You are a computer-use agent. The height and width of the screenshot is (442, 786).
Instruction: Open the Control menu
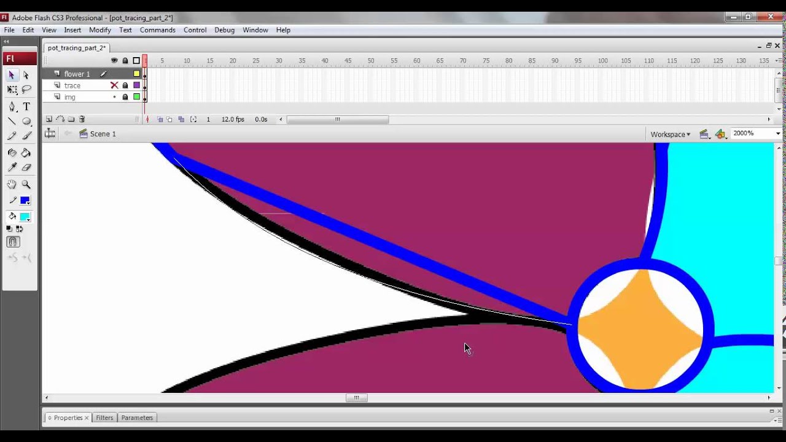point(195,29)
